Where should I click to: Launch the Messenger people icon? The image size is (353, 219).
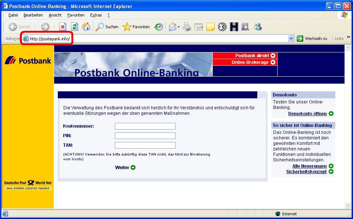click(258, 27)
